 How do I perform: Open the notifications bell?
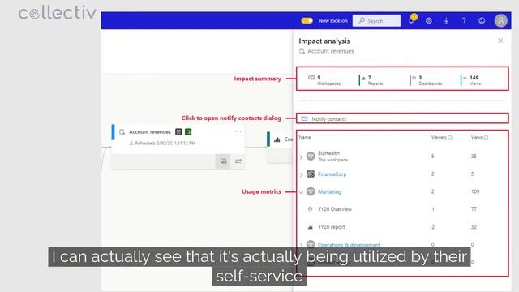pyautogui.click(x=411, y=20)
